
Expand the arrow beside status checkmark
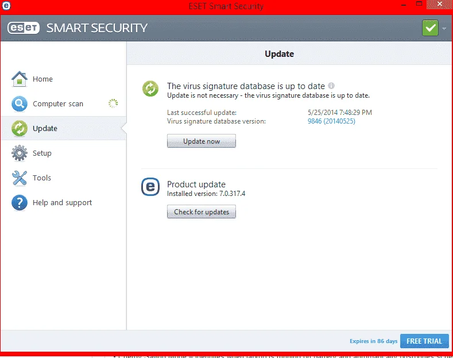[x=444, y=28]
